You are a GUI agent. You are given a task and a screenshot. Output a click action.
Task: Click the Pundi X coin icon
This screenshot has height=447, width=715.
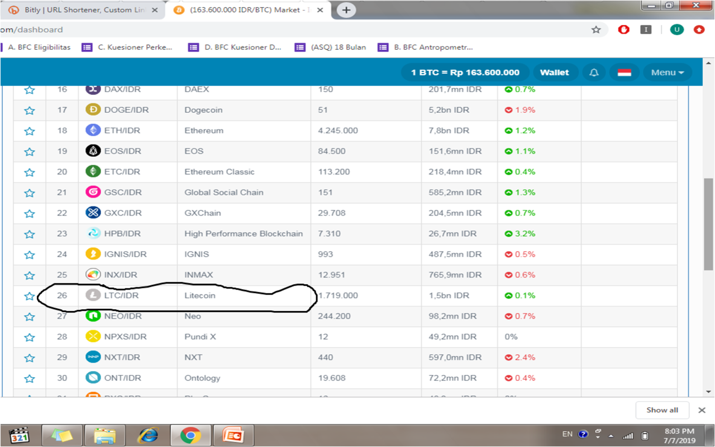coord(93,337)
